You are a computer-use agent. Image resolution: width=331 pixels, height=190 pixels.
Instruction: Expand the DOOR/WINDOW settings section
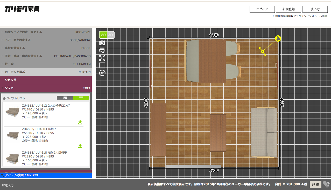pos(46,40)
